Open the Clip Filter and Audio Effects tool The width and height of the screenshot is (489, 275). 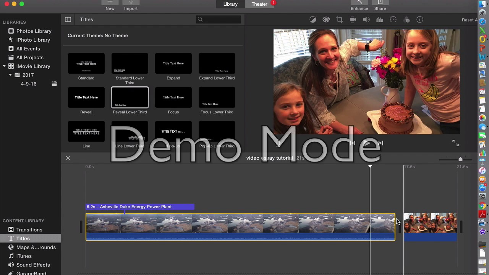click(406, 19)
